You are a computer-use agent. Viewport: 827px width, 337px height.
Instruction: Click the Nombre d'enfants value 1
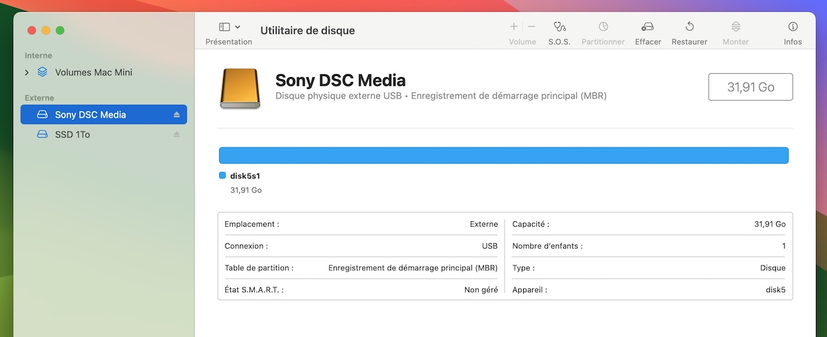pyautogui.click(x=784, y=246)
